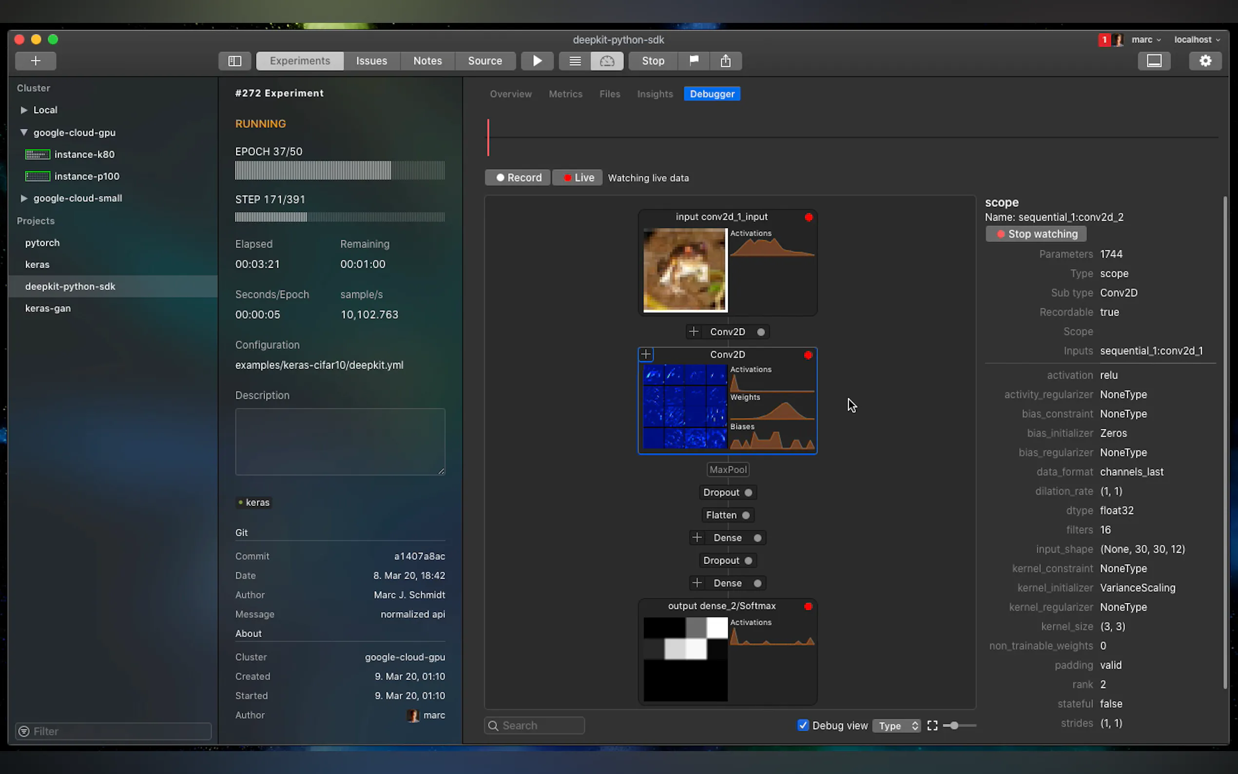Select the dashboard gauge view icon
1238x774 pixels.
coord(607,61)
